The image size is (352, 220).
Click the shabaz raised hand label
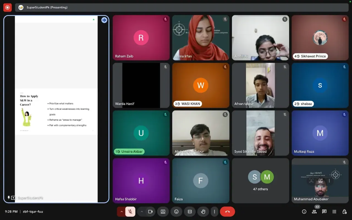click(x=304, y=104)
